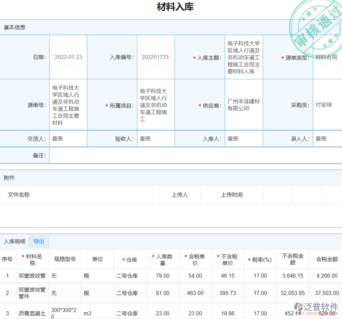Click the 附件 section header
This screenshot has height=319, width=342.
[9, 178]
